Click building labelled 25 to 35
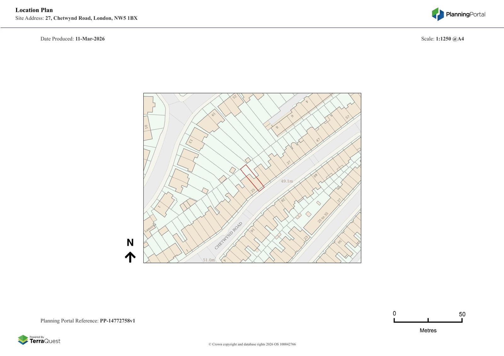504x356 pixels. pos(323,218)
